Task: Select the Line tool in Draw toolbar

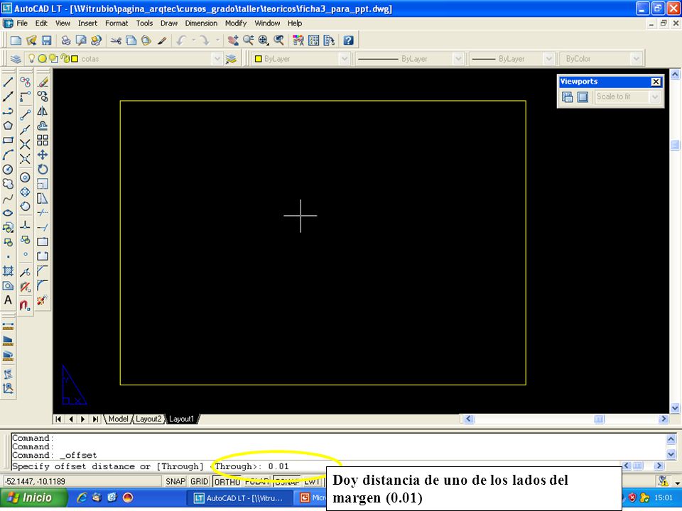Action: (x=8, y=82)
